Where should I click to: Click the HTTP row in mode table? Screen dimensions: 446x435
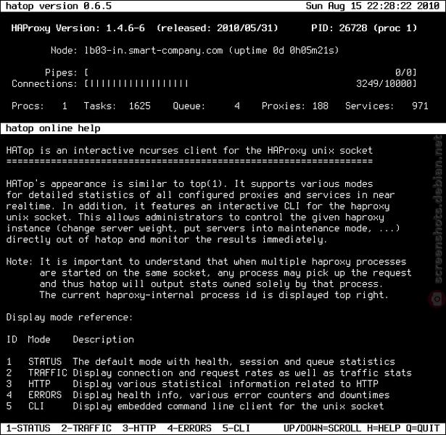pos(192,384)
